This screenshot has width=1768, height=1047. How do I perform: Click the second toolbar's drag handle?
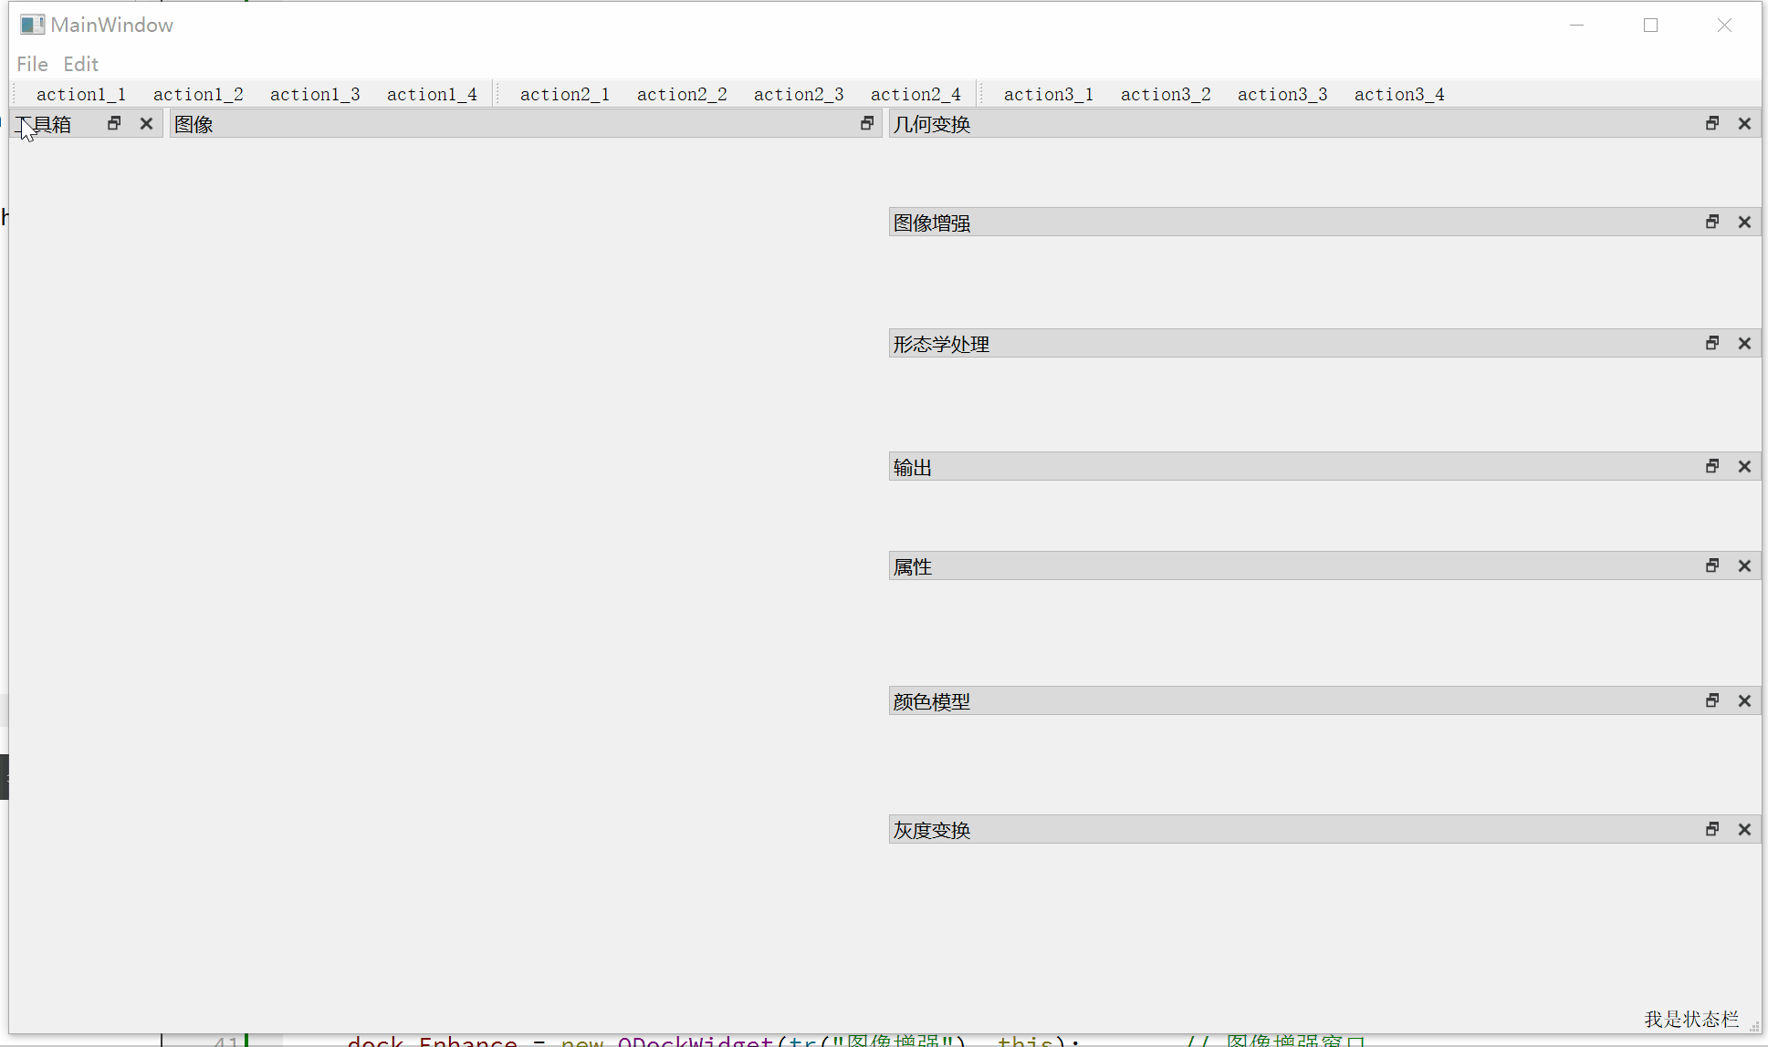click(497, 94)
